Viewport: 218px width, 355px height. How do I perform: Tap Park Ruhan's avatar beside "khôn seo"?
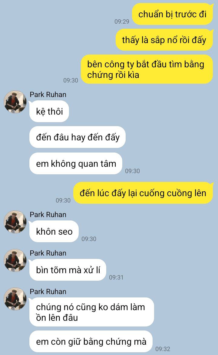pos(15,222)
